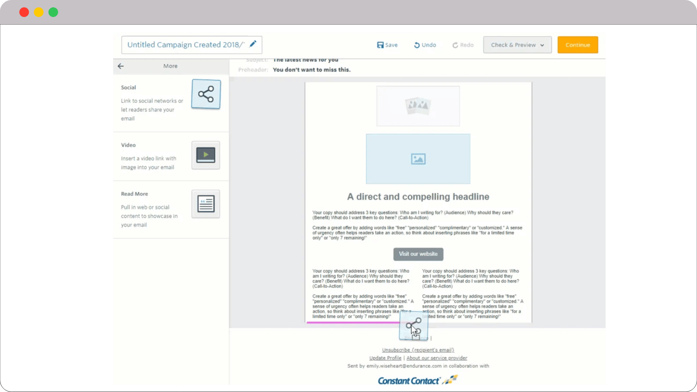The width and height of the screenshot is (697, 392).
Task: Open the Check & Preview dropdown
Action: tap(517, 45)
